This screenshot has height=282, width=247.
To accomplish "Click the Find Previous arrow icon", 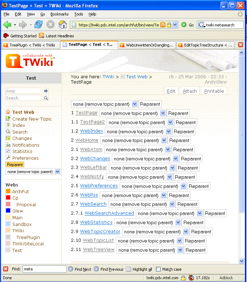I will [x=96, y=269].
